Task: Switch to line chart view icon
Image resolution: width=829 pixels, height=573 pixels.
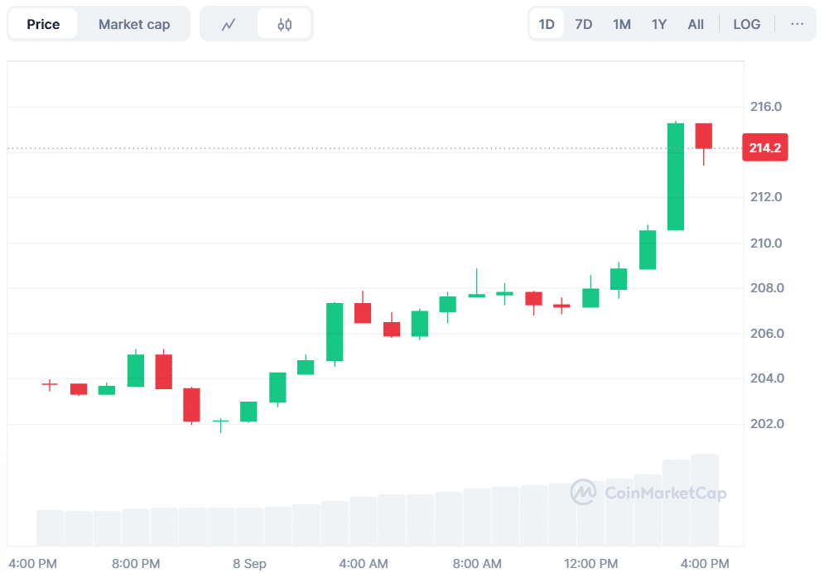Action: pos(229,24)
